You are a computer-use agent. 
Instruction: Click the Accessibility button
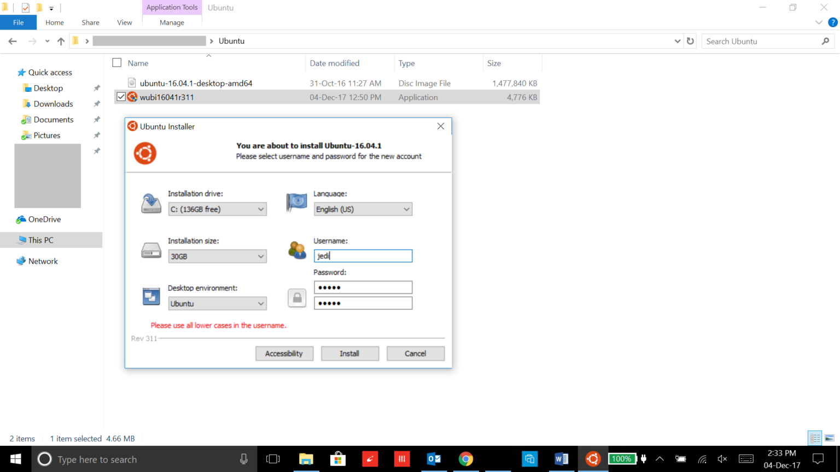(x=284, y=353)
